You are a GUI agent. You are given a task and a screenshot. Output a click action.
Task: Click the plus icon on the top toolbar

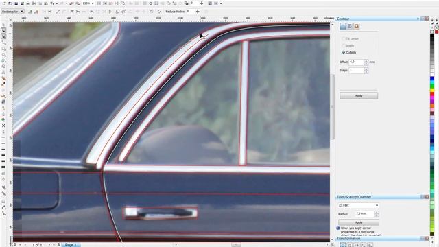201,3
